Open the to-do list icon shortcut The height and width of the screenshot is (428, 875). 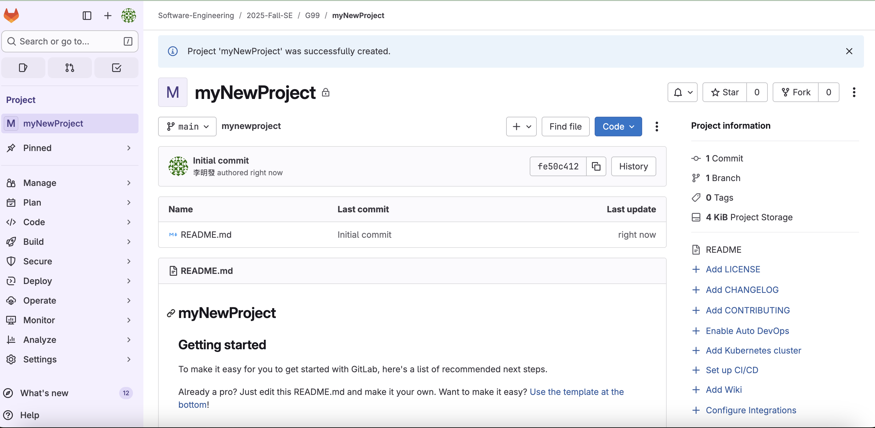(x=116, y=68)
